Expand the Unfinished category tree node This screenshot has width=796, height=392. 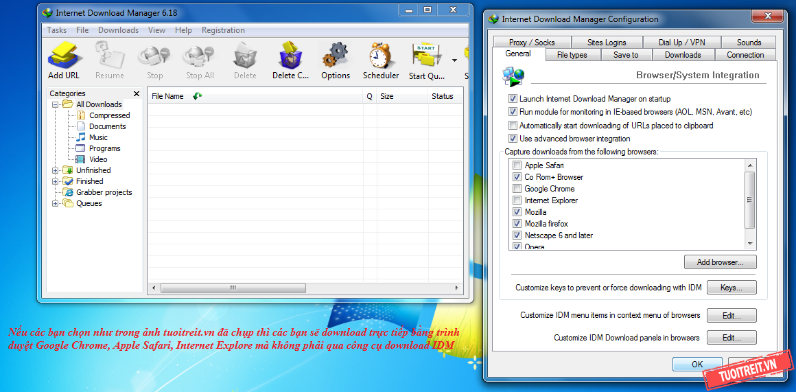[x=56, y=170]
